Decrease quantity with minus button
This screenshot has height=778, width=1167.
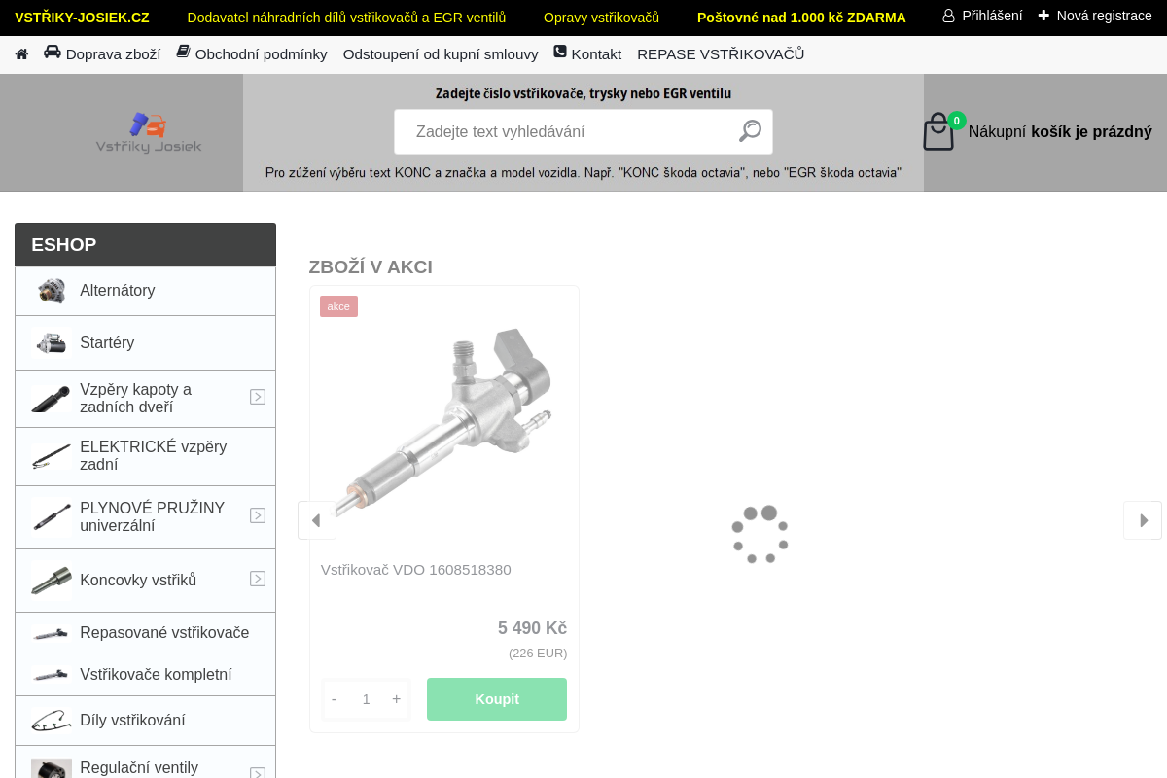tap(334, 699)
